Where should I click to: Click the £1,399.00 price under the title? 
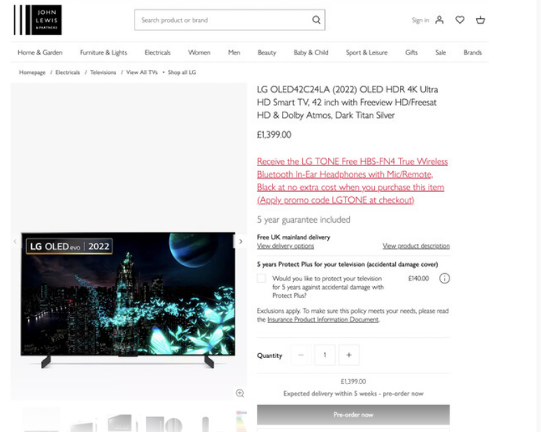(x=274, y=134)
